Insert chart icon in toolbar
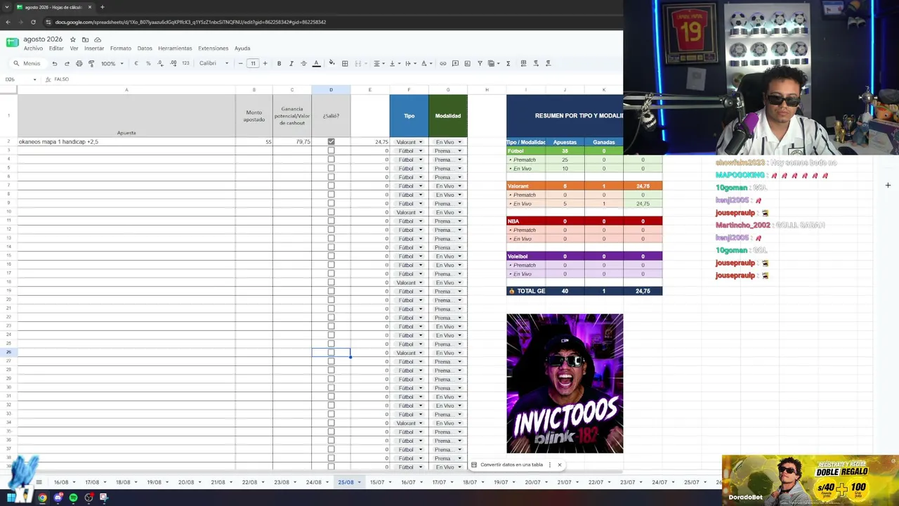Viewport: 899px width, 506px height. tap(467, 63)
